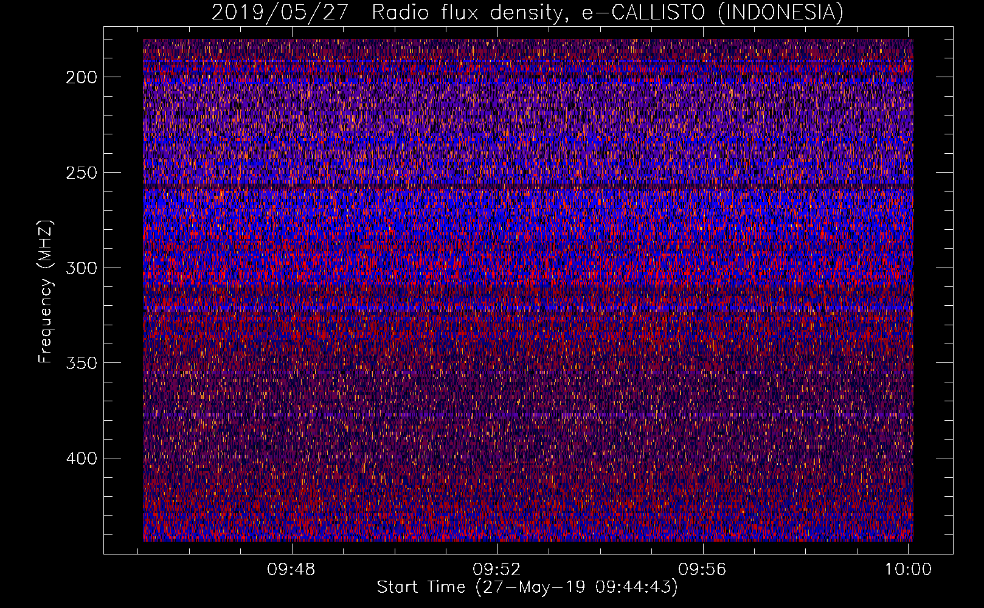Select the 300 frequency axis label
This screenshot has height=608, width=984.
(x=81, y=268)
